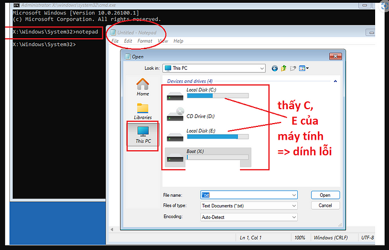Click the Back arrow icon in Open dialog
Viewport: 389px width, 250px height.
[275, 68]
